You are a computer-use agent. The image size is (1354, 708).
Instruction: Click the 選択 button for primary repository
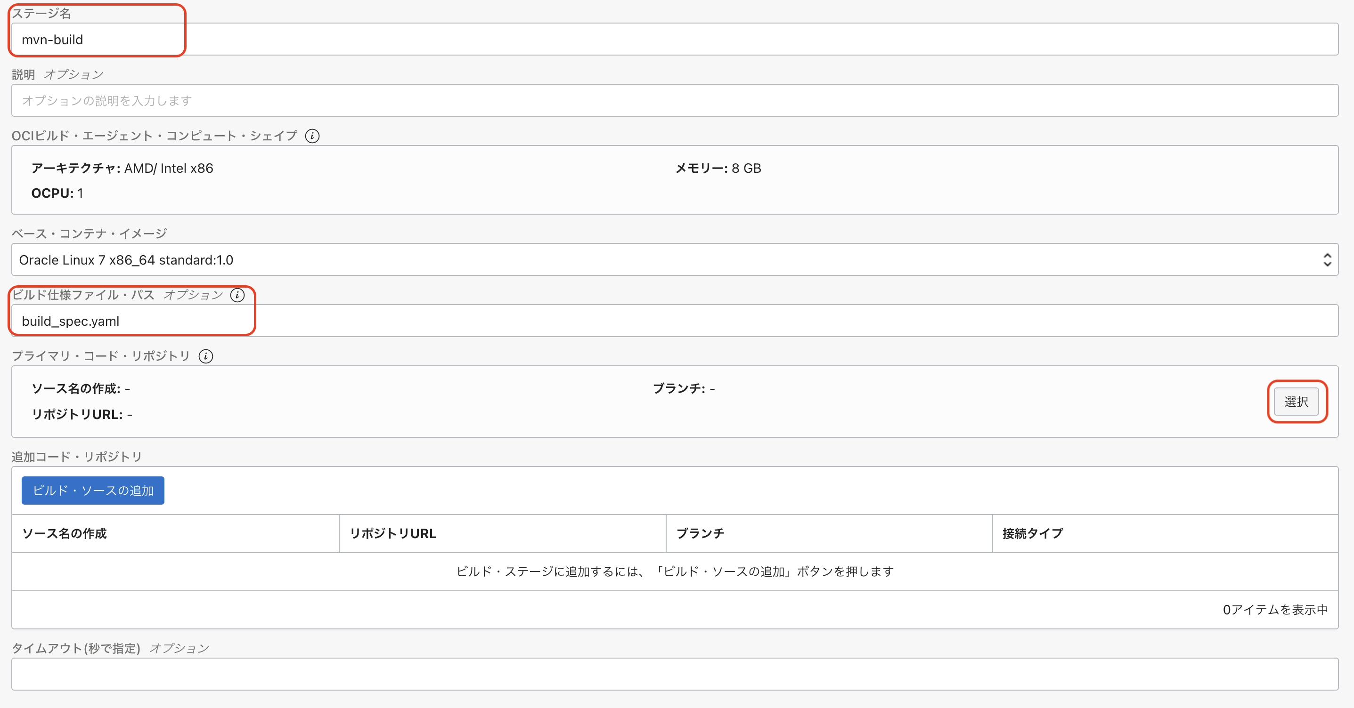click(x=1296, y=402)
